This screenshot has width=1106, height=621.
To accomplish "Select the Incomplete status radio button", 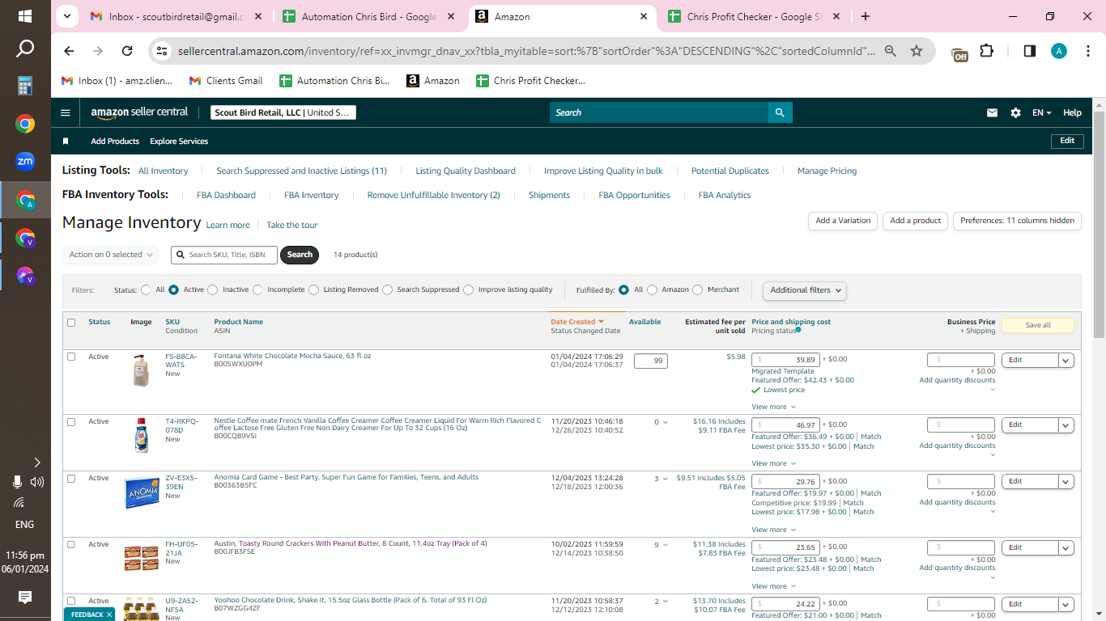I will (x=257, y=289).
